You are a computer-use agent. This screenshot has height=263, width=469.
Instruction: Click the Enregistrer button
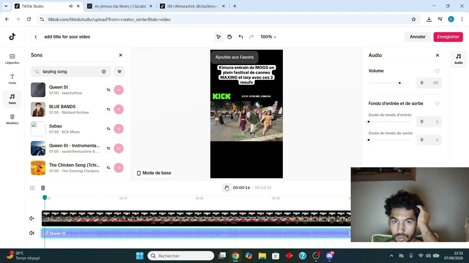tap(448, 37)
